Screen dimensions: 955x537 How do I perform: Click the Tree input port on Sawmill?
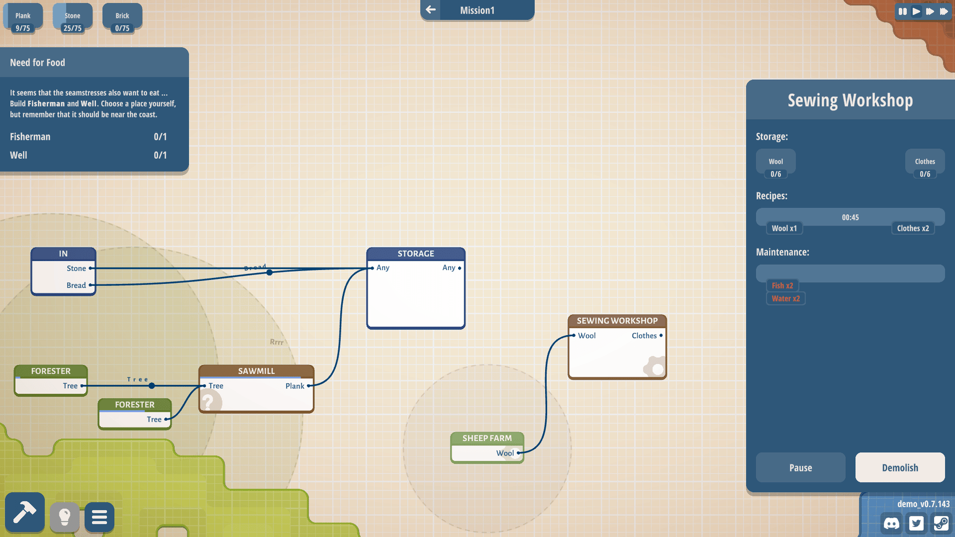click(x=204, y=386)
